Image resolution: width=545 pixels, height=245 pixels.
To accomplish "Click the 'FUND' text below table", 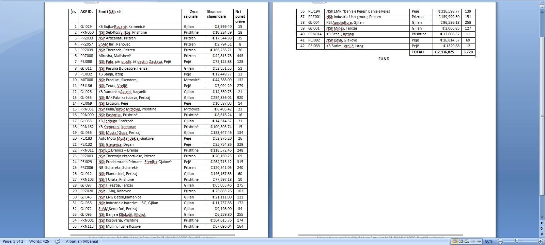I will pyautogui.click(x=384, y=59).
